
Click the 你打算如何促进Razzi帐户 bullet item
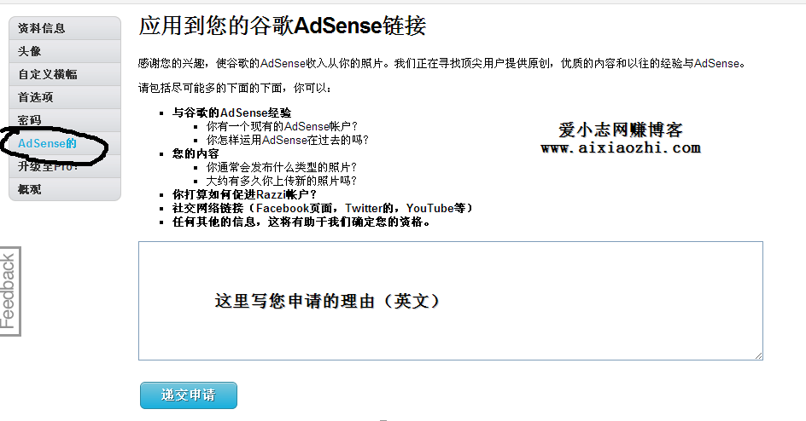click(245, 194)
